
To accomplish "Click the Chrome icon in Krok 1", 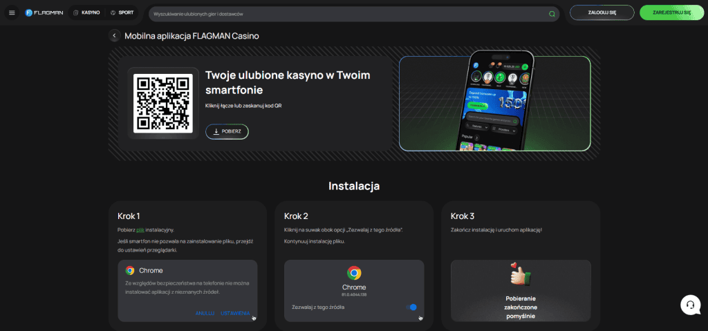I will (x=130, y=270).
